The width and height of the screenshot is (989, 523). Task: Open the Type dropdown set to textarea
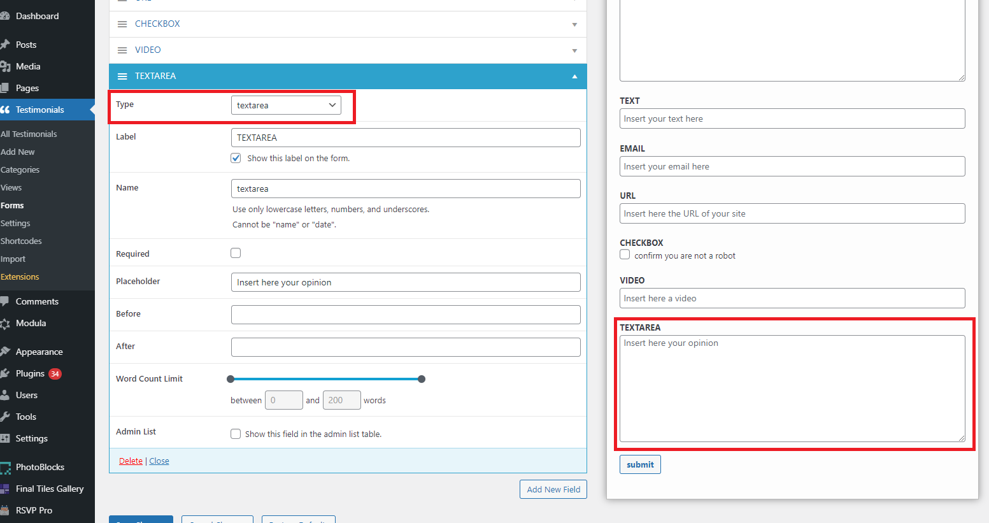[x=286, y=105]
